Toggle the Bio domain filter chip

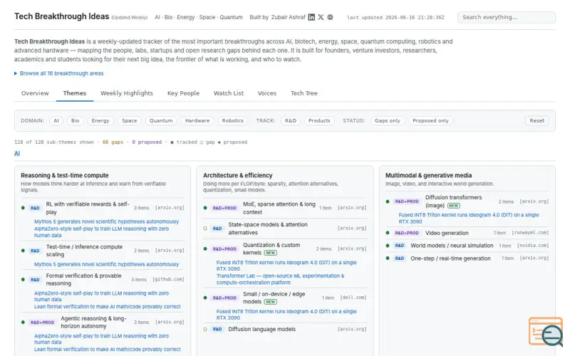click(x=75, y=120)
